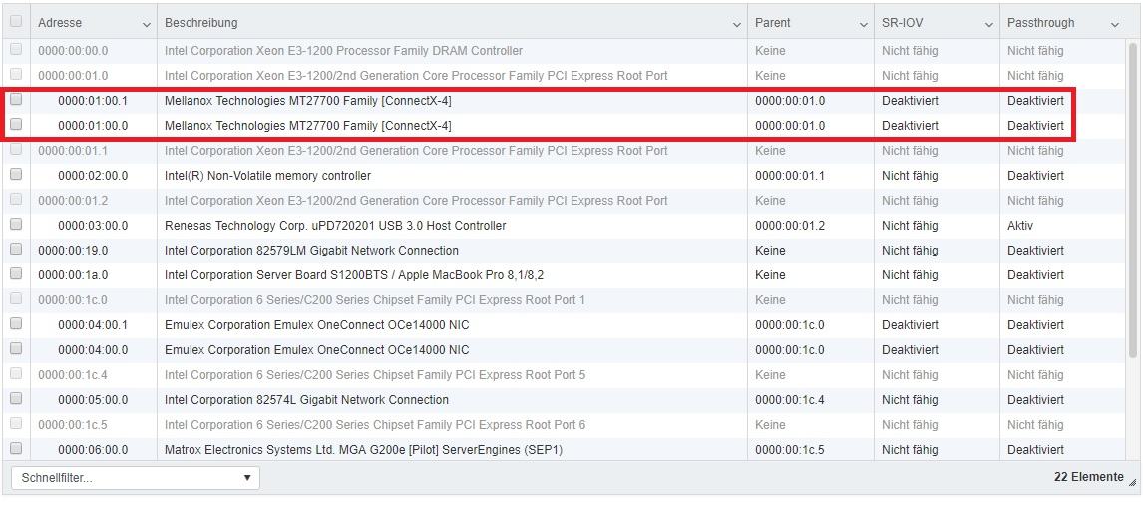Check the Emulex OneConnect 0000:04:00.1 row box
The height and width of the screenshot is (509, 1145).
(x=16, y=324)
